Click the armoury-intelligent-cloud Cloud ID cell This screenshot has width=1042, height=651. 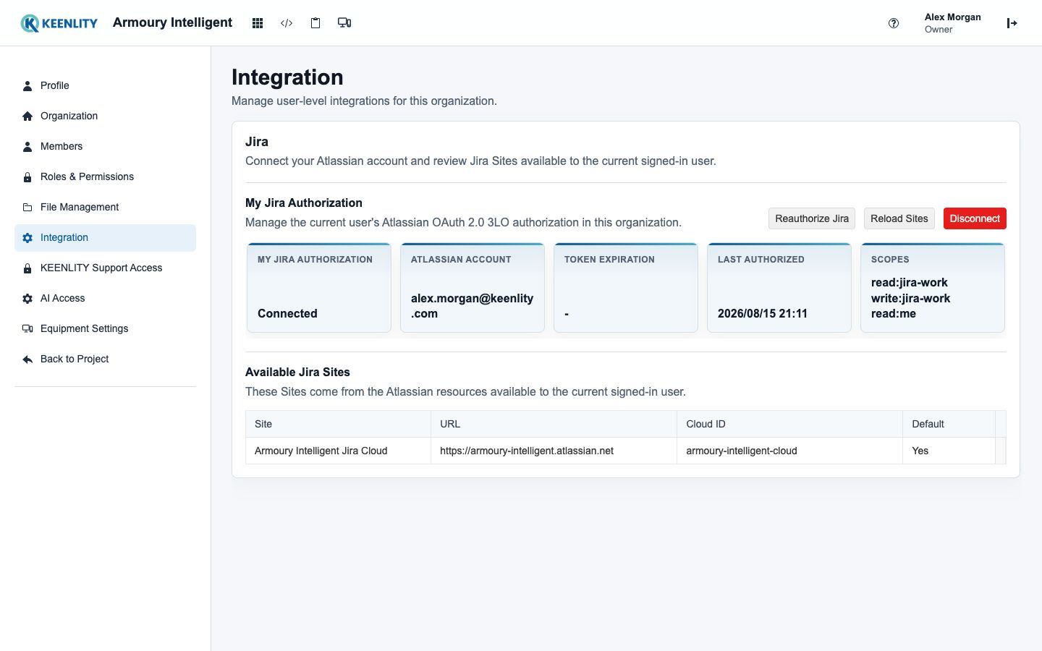tap(790, 451)
